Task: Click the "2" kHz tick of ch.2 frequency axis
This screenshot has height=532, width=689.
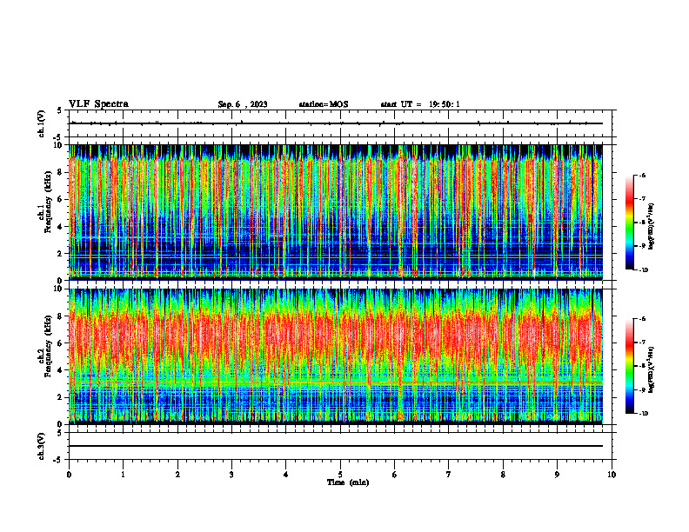Action: (62, 397)
